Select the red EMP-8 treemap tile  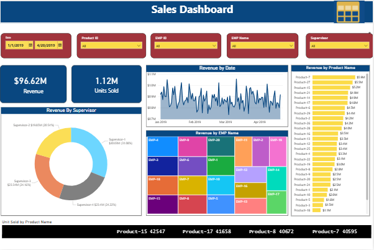[192, 205]
